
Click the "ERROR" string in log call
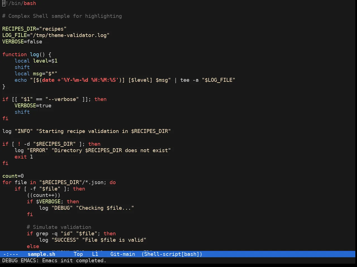pos(38,150)
